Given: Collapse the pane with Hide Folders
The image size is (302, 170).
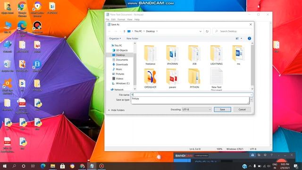Looking at the screenshot, I should tap(117, 110).
